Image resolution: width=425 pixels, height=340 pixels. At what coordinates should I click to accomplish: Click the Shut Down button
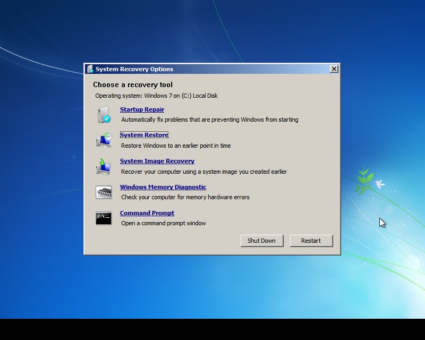click(x=262, y=241)
